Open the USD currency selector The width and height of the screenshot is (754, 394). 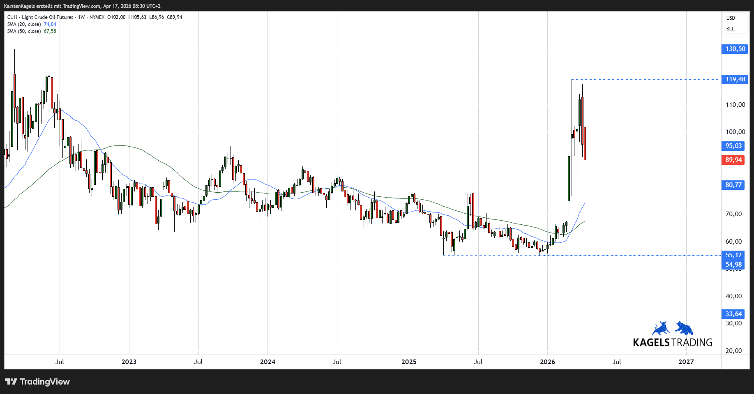731,18
